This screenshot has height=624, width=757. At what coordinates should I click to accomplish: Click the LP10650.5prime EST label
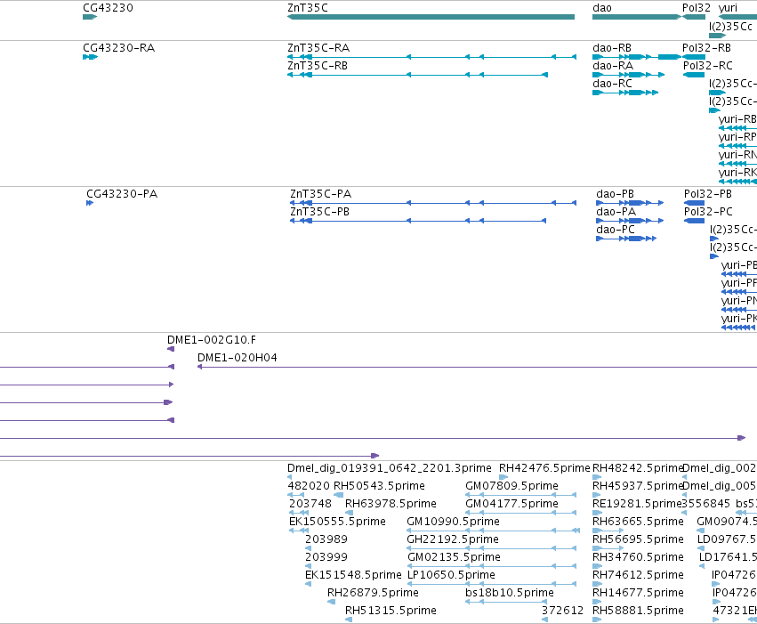[x=451, y=575]
